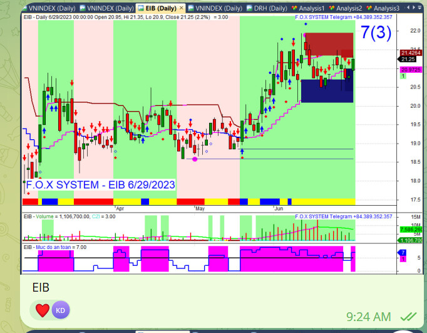Open the DRH (Daily) tab
The width and height of the screenshot is (427, 333).
267,8
